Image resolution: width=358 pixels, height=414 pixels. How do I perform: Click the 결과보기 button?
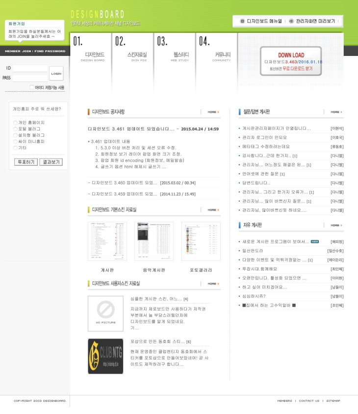tap(51, 162)
